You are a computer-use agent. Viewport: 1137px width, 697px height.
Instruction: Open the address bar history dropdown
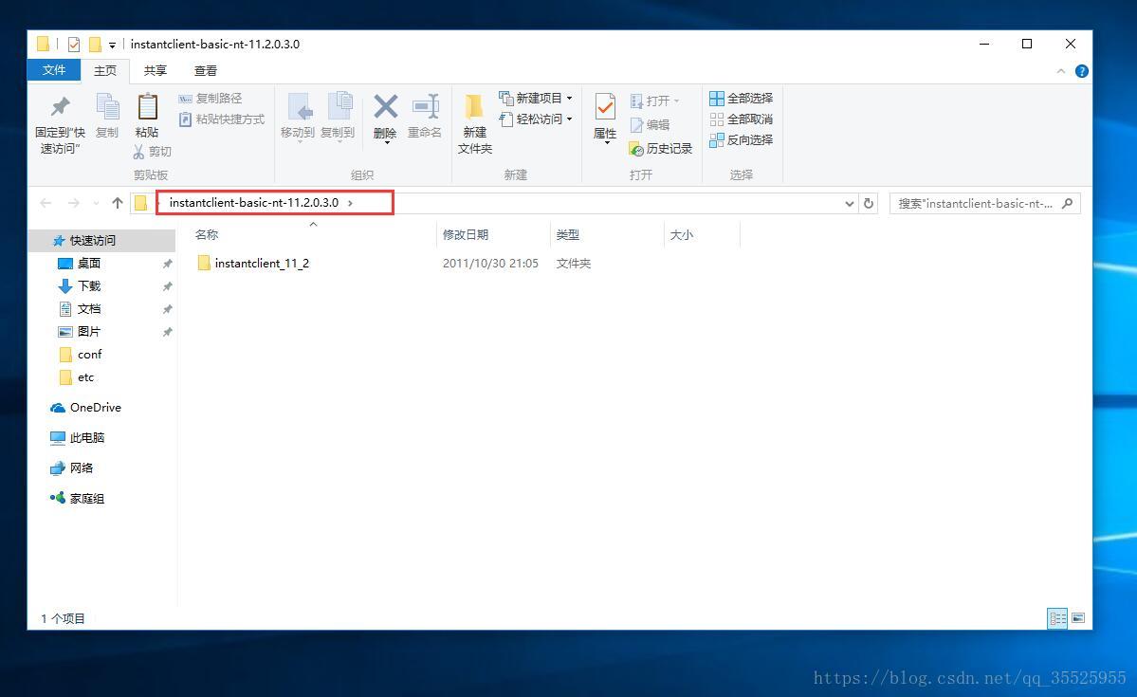click(849, 204)
